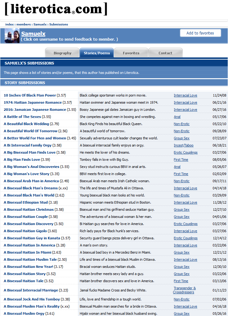Image resolution: width=228 pixels, height=316 pixels.
Task: Click the Add to favorites button
Action: coord(200,33)
